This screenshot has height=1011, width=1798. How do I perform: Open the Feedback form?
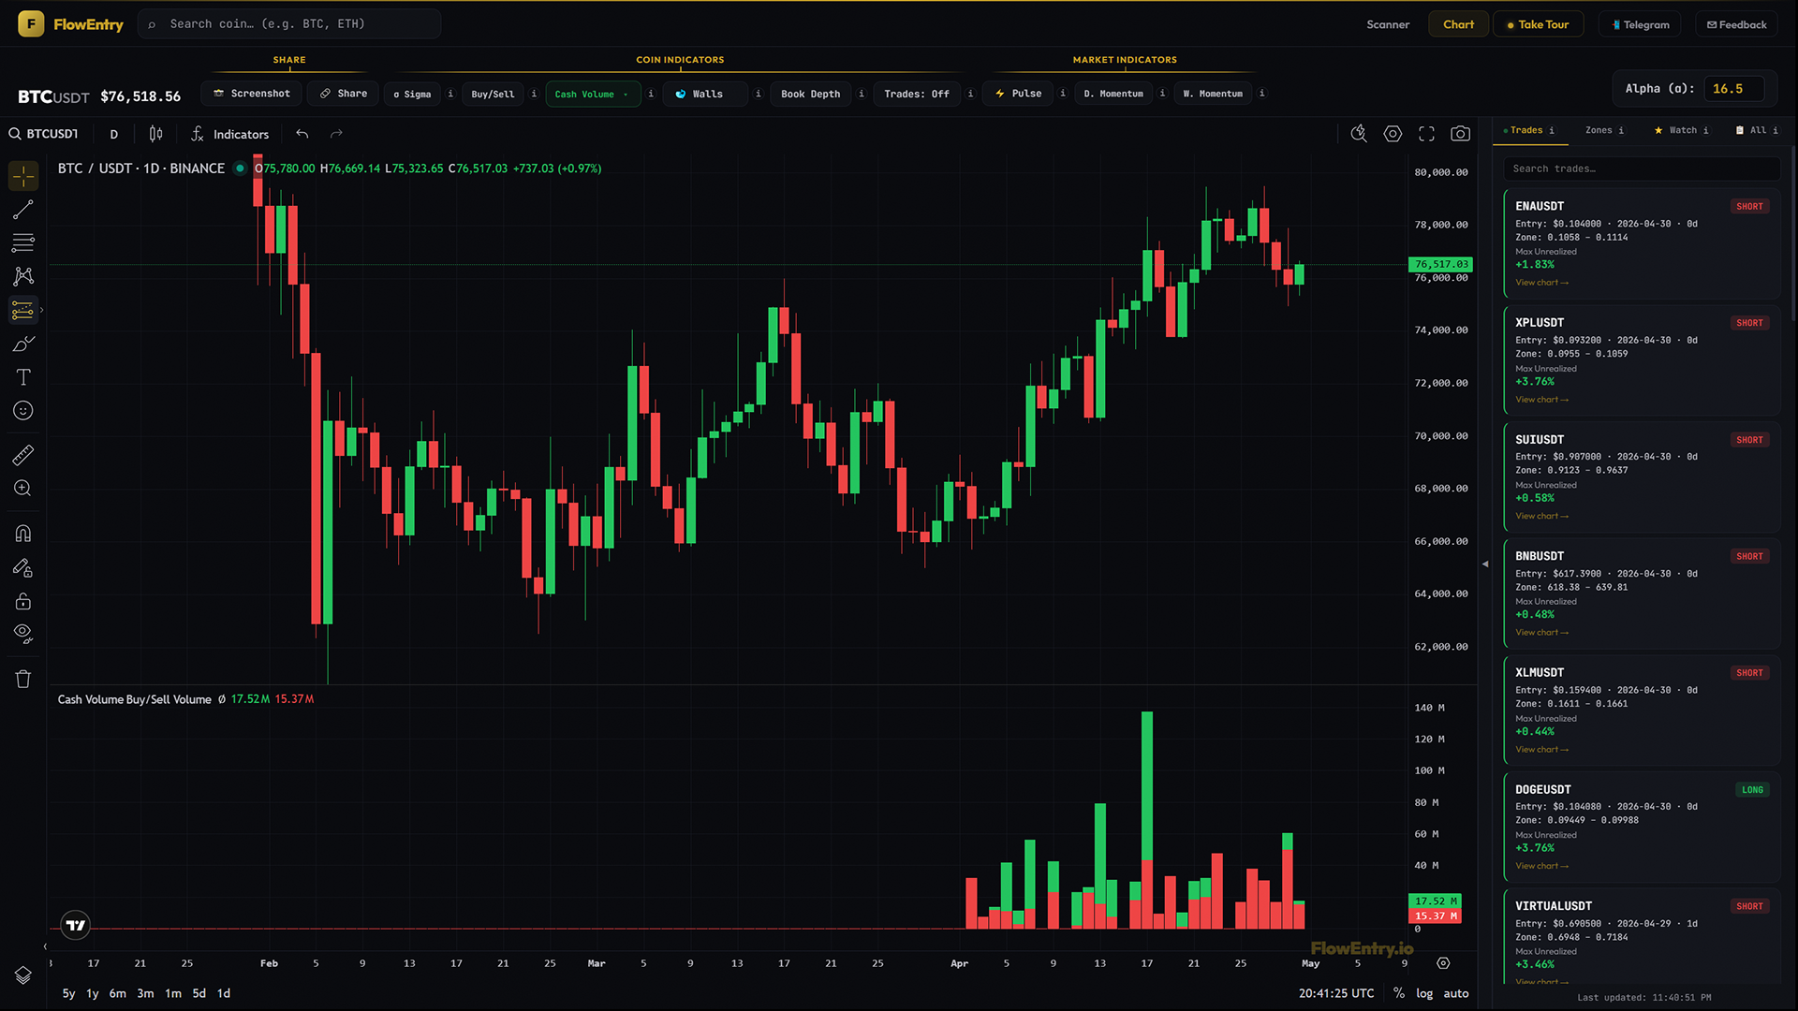[x=1736, y=24]
